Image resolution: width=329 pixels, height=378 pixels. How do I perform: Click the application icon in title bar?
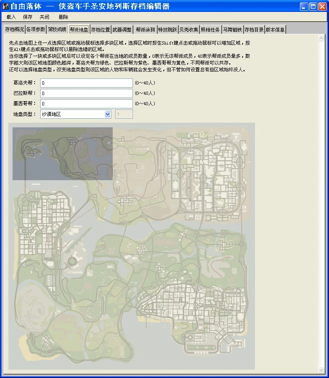coord(5,6)
